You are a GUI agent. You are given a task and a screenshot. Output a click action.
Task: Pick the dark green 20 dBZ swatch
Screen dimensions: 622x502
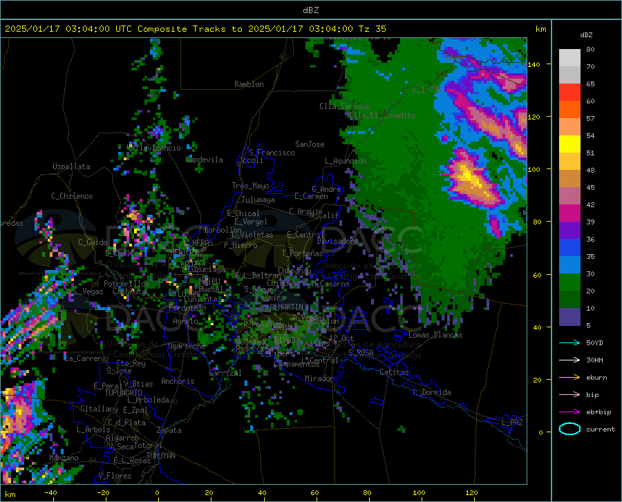click(569, 300)
